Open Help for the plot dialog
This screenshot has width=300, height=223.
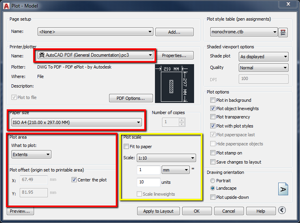coord(261,211)
